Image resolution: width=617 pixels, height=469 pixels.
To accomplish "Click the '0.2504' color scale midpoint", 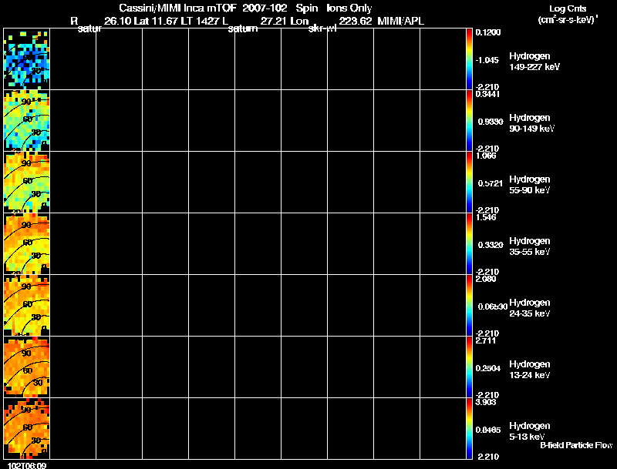I will coord(489,368).
